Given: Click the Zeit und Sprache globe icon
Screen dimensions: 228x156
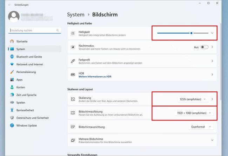Looking at the screenshot, I should (12, 95).
